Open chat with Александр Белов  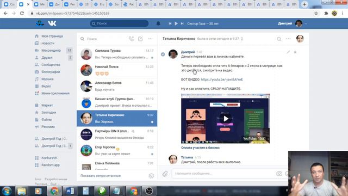click(117, 86)
